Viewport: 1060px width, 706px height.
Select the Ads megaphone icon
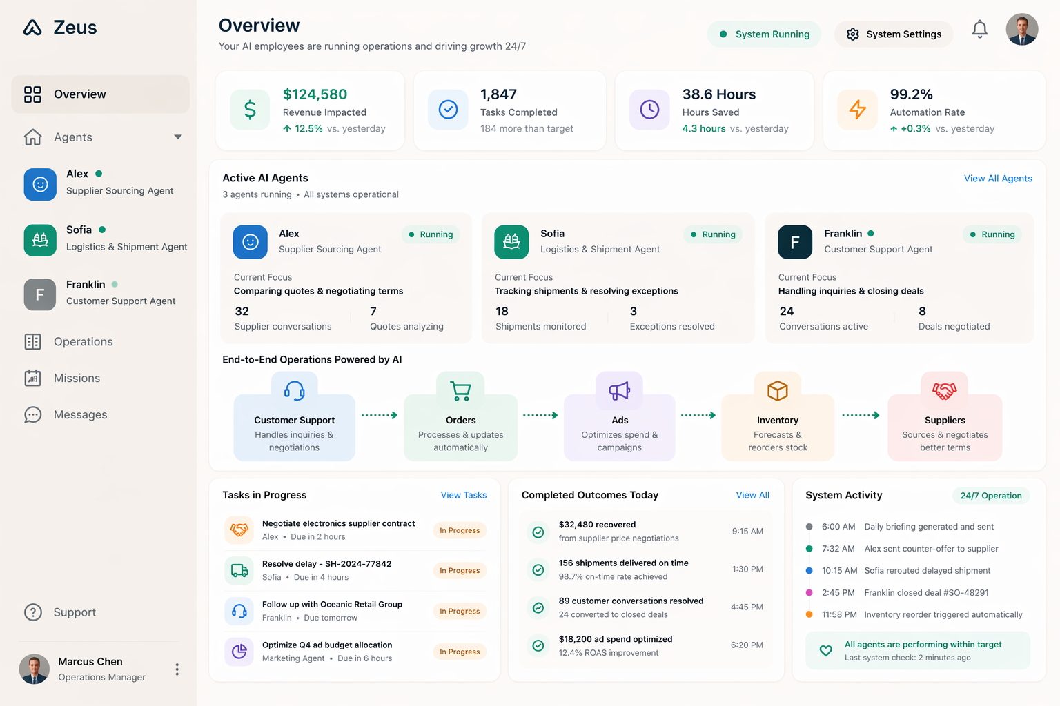[x=619, y=391]
